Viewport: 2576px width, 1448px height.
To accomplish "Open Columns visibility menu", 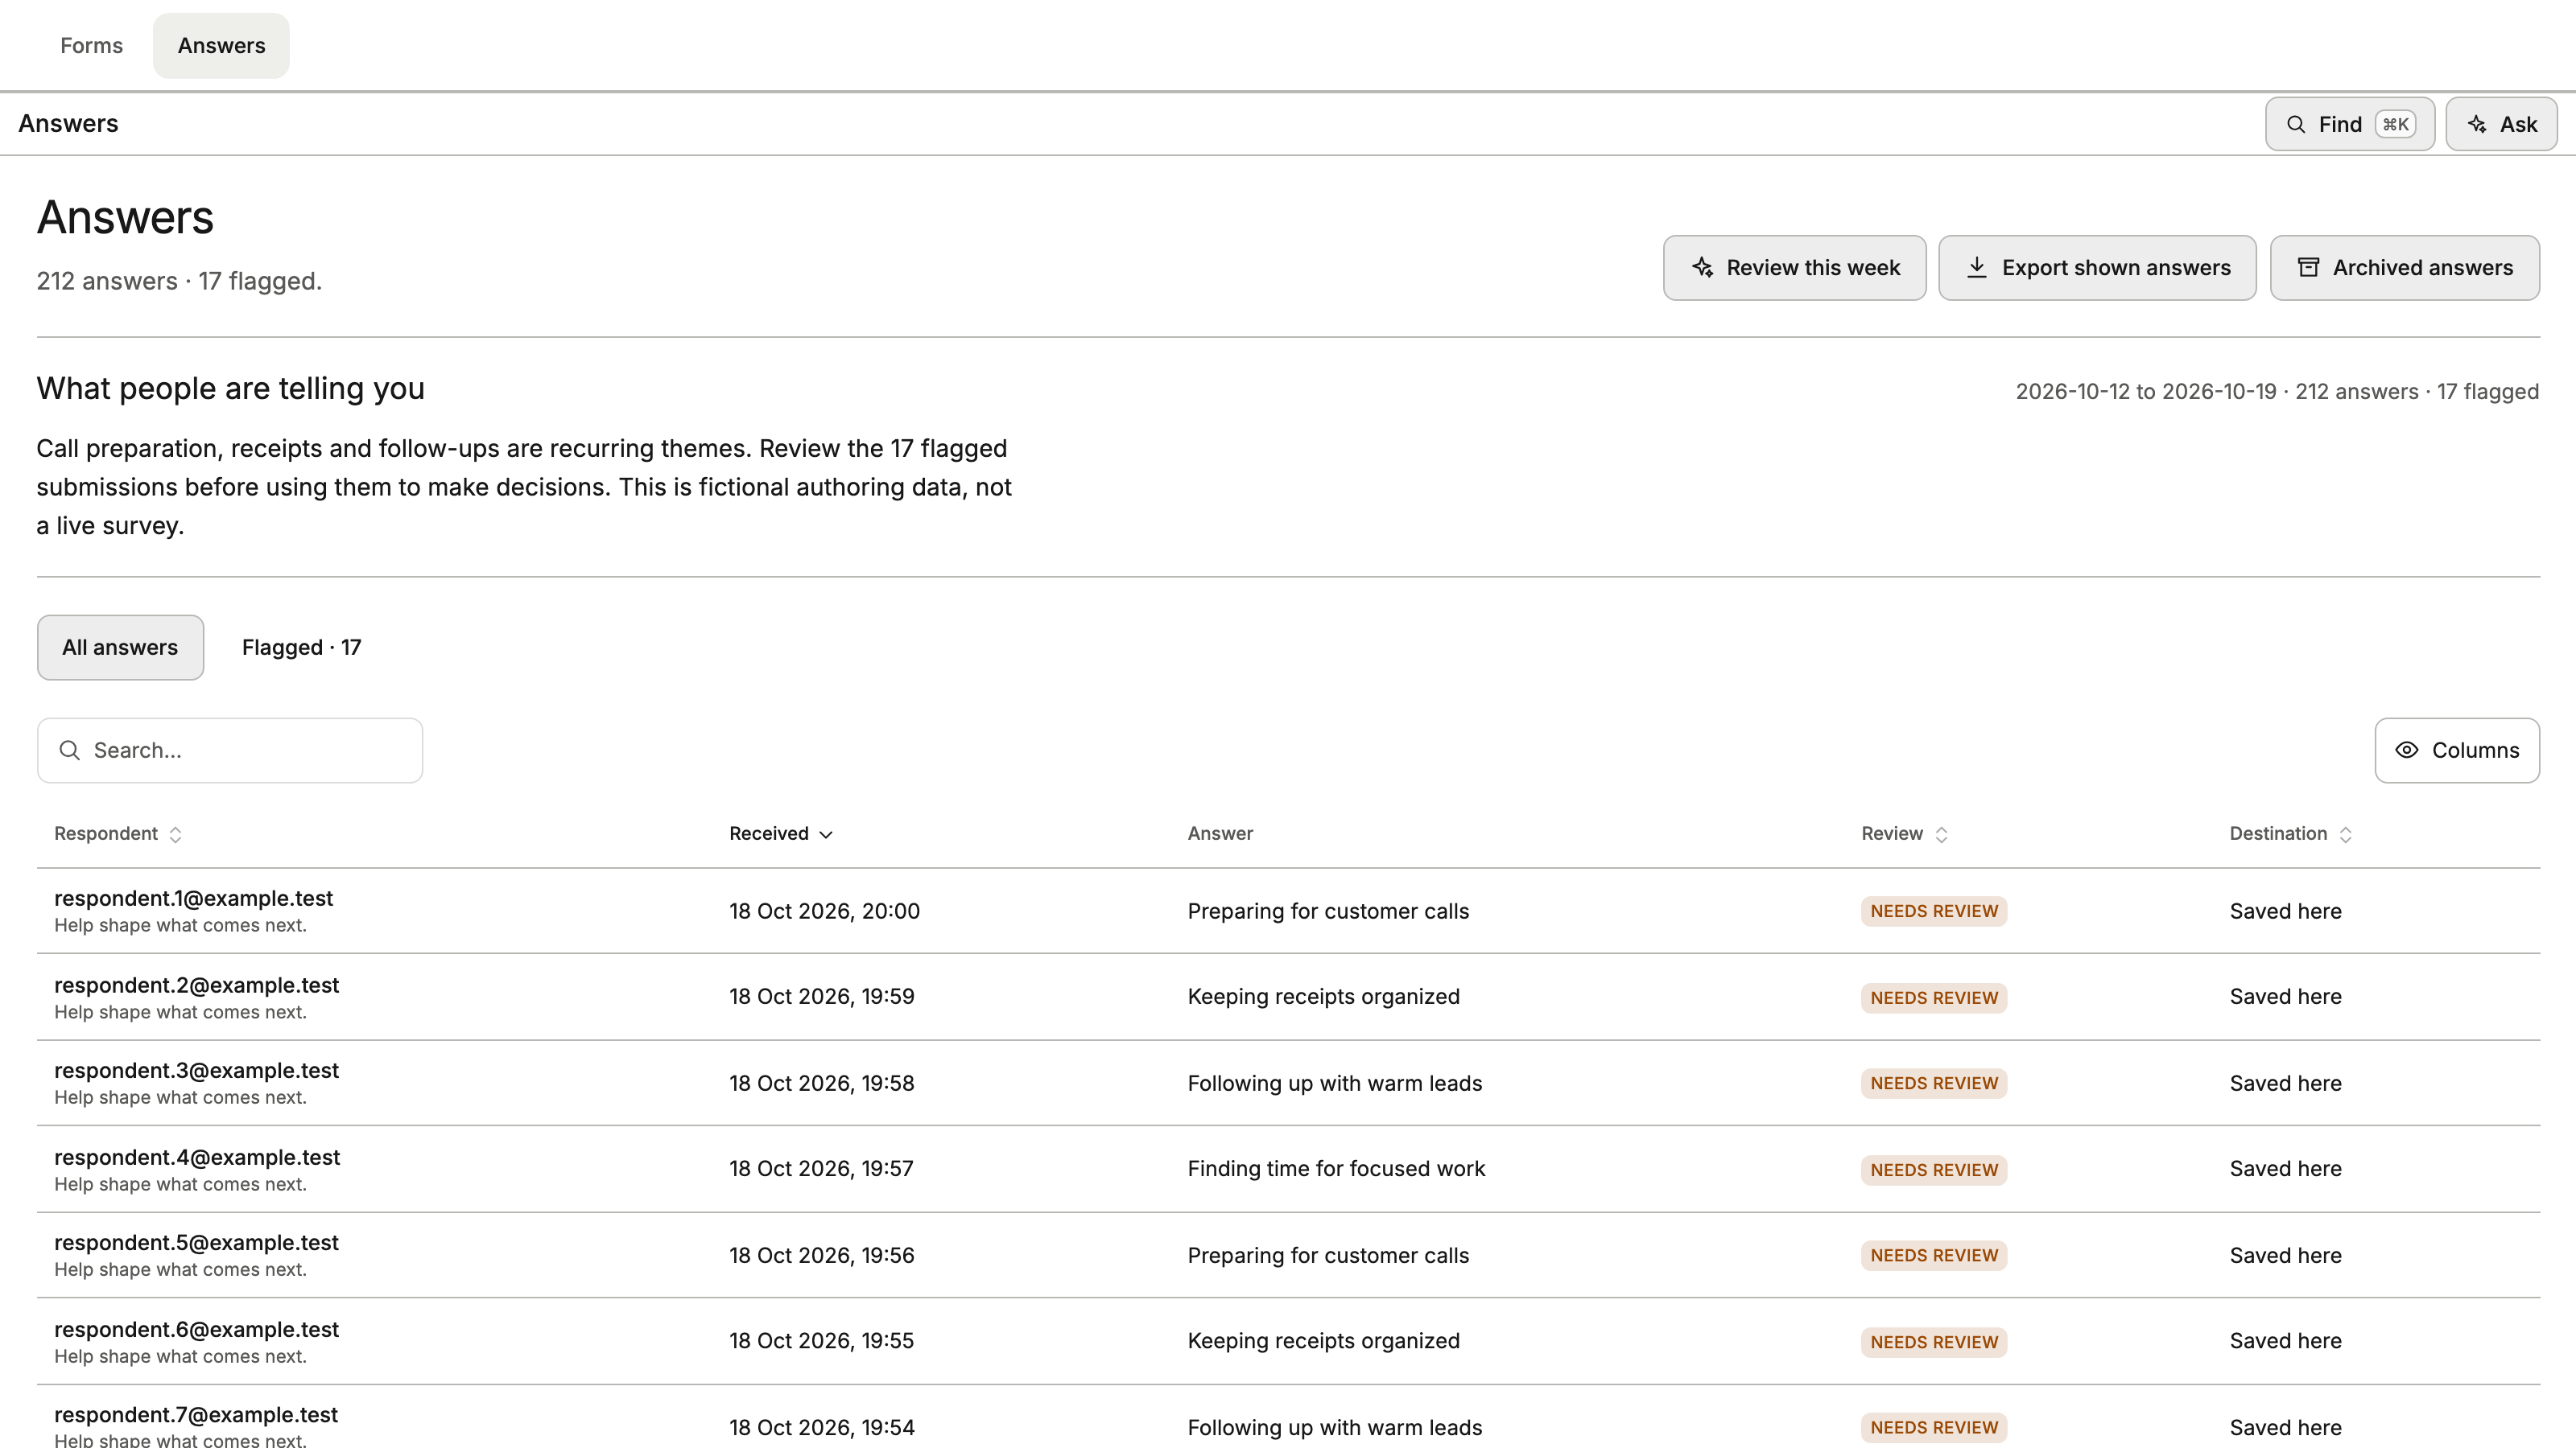I will point(2457,750).
